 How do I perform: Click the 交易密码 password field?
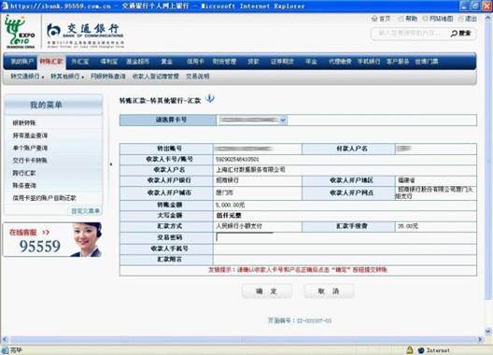pyautogui.click(x=245, y=237)
